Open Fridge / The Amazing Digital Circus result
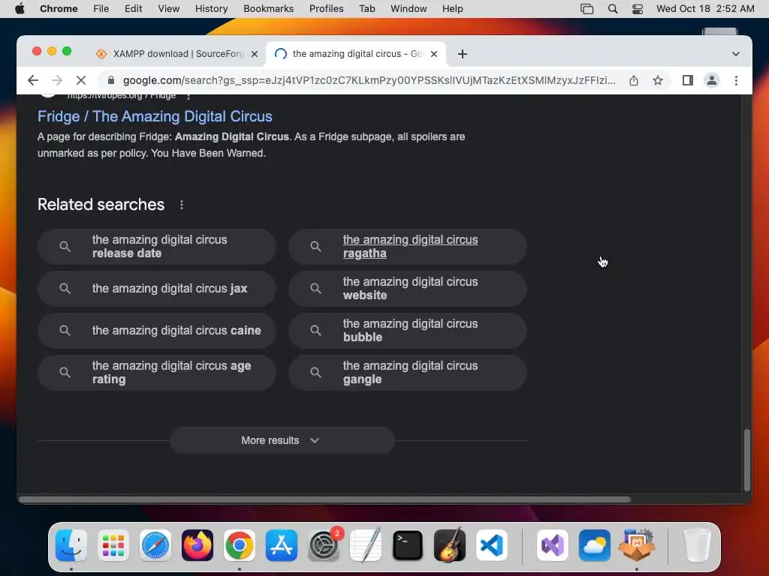The width and height of the screenshot is (769, 576). click(x=155, y=116)
